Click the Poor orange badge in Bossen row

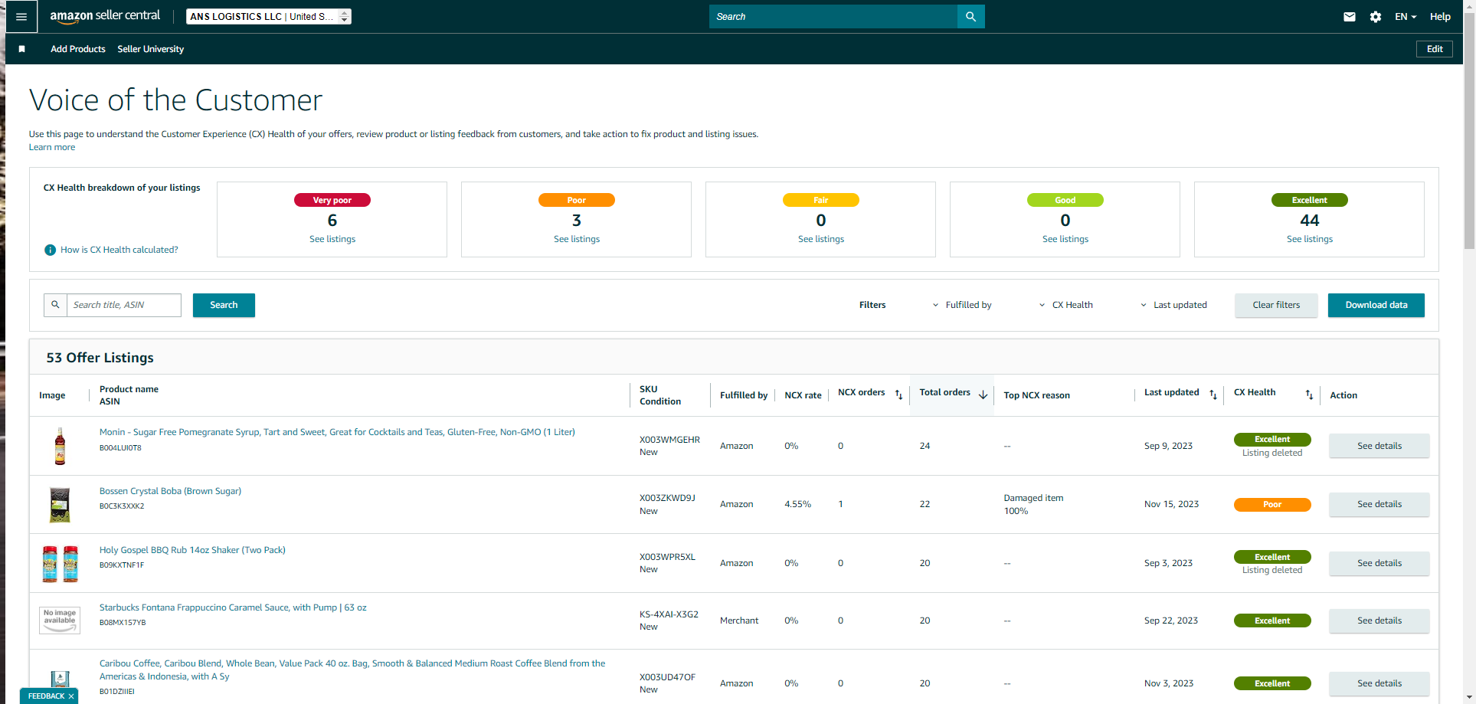click(1272, 505)
